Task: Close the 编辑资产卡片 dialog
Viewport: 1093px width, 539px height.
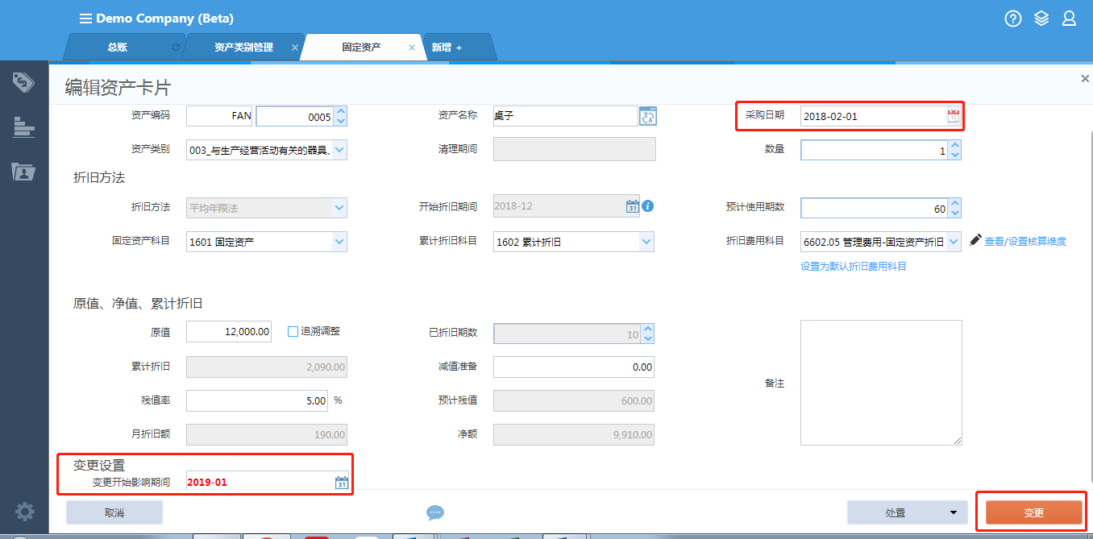Action: 1085,78
